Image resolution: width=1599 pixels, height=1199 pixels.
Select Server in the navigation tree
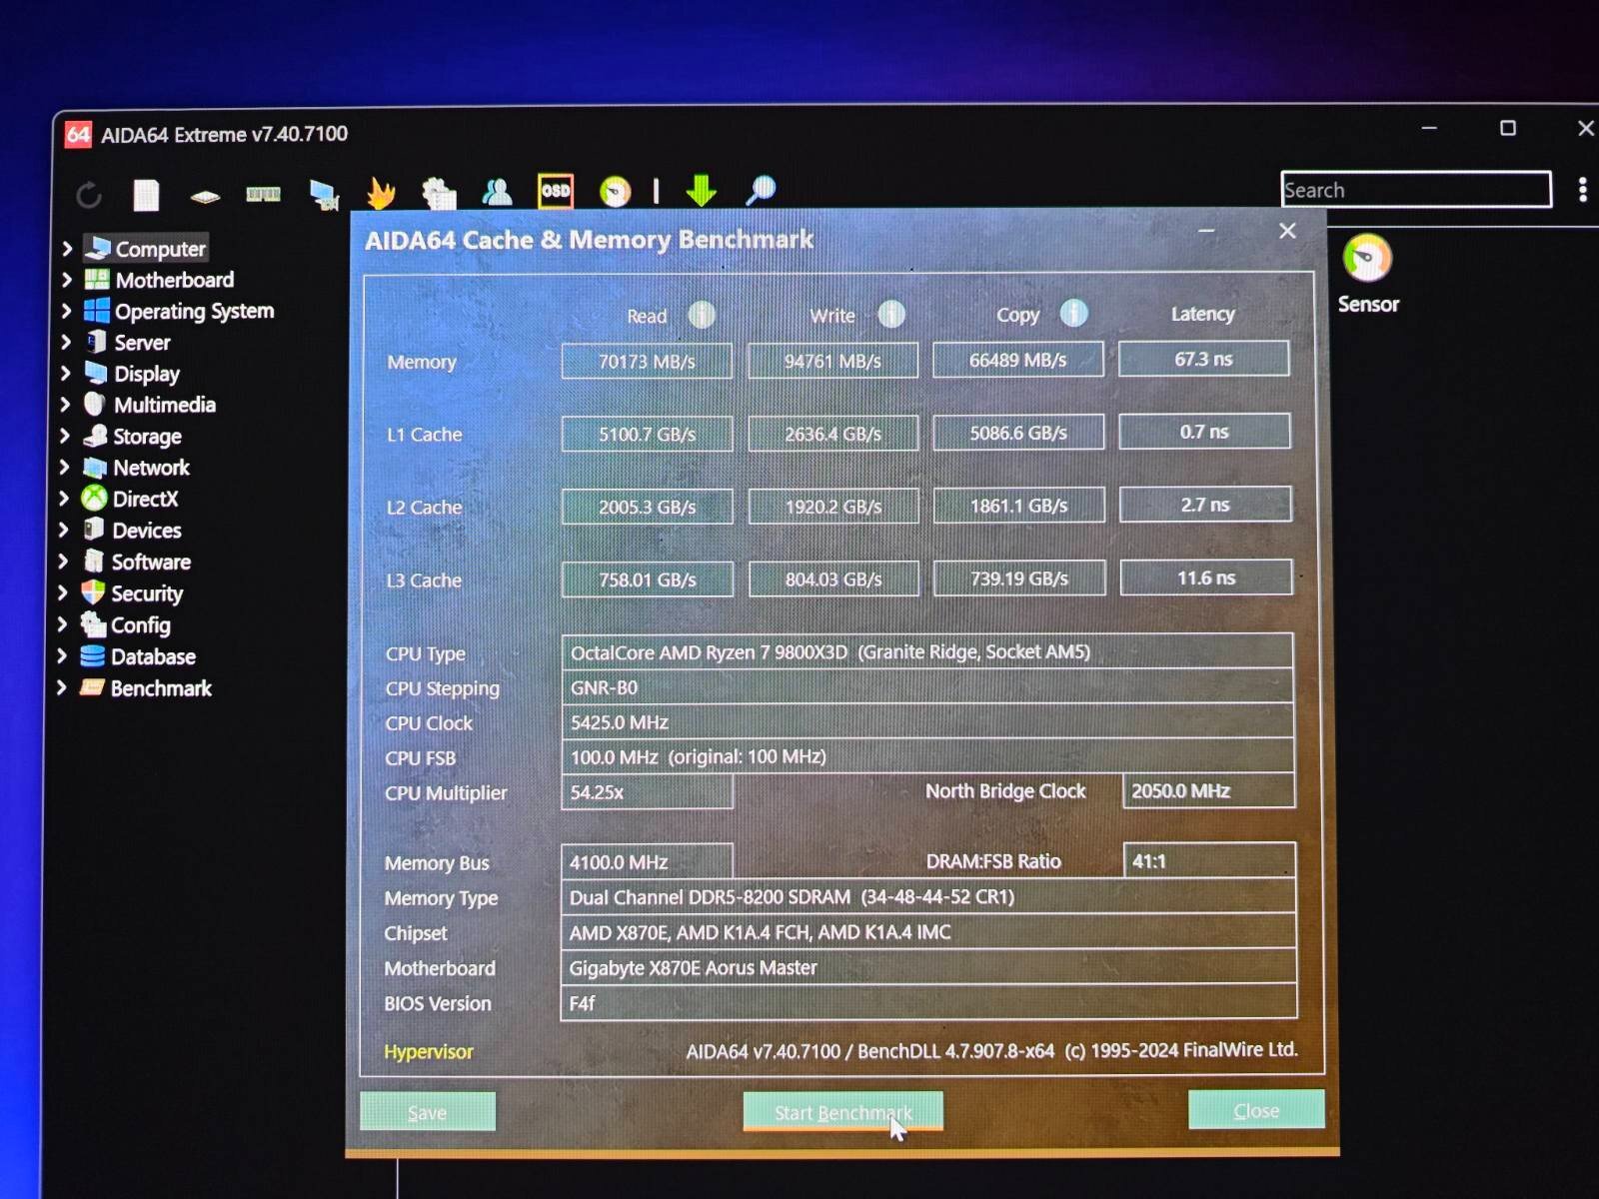click(142, 343)
